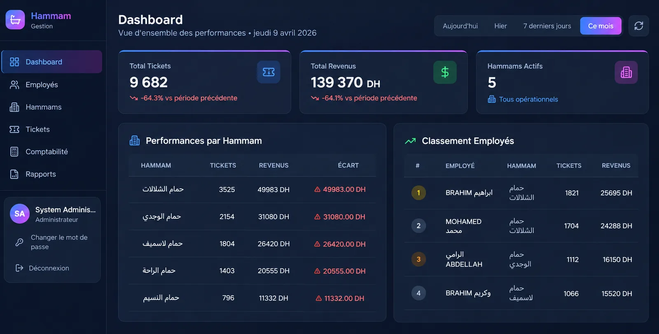Click the Comptabilité calculator icon in sidebar
The width and height of the screenshot is (659, 334).
14,152
